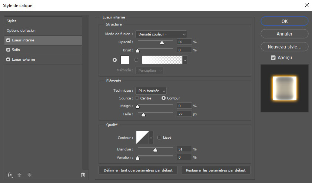The height and width of the screenshot is (183, 312).
Task: Open the gradient picker arrow
Action: [185, 60]
